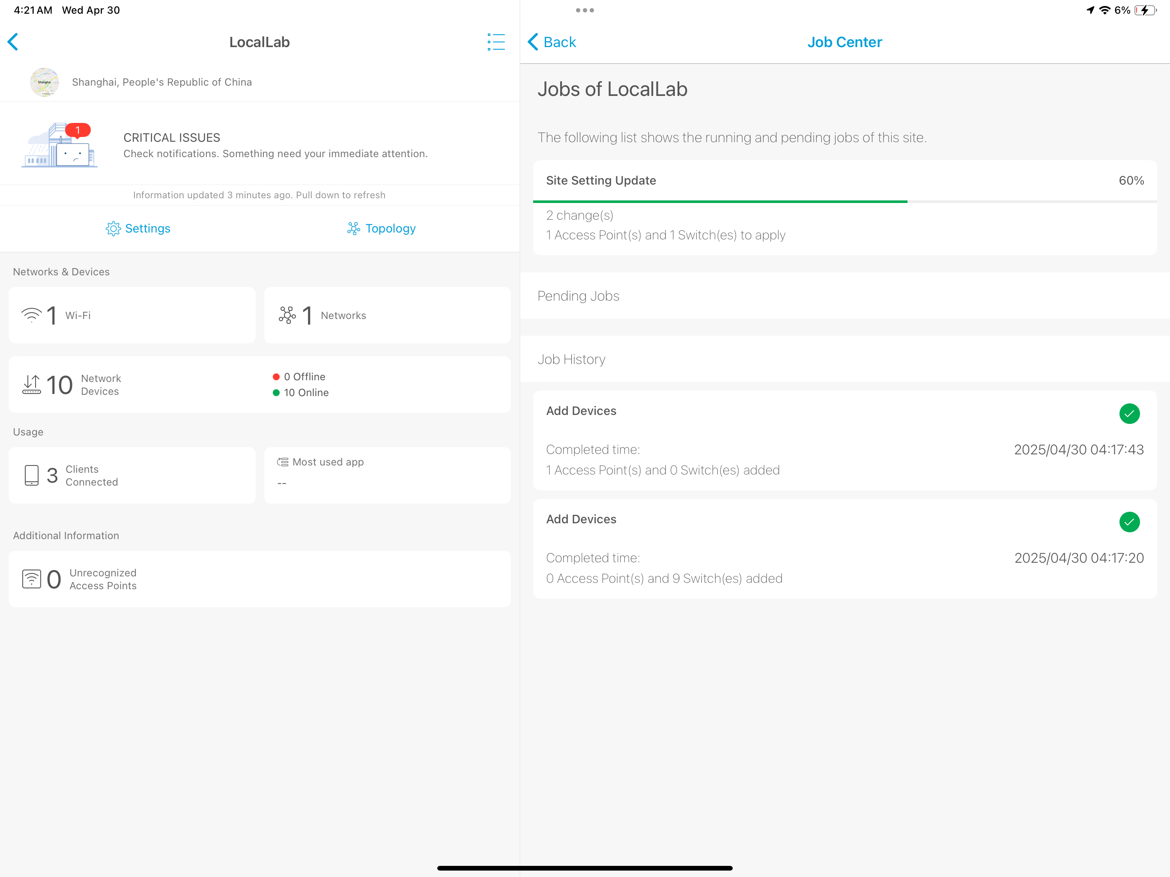1170x877 pixels.
Task: Open the 10 Network Devices count
Action: pyautogui.click(x=59, y=385)
